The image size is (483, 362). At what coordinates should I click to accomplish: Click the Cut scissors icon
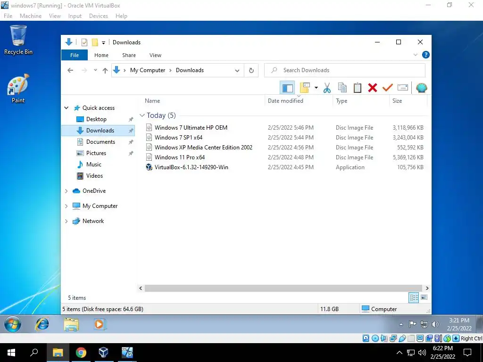327,88
